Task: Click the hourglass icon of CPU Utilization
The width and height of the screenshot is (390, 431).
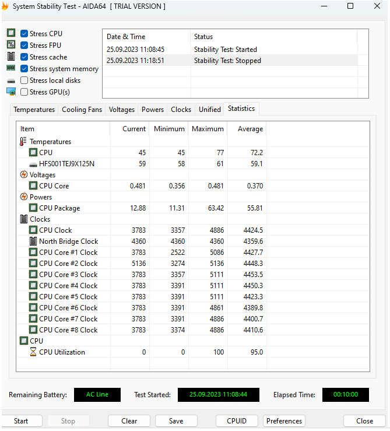Action: (33, 352)
